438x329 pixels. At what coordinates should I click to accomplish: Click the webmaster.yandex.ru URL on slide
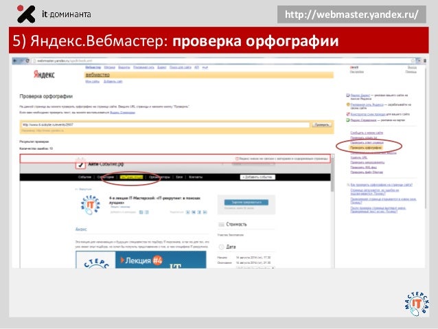click(351, 14)
